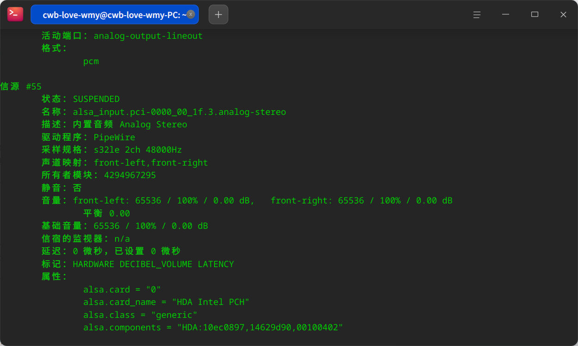
Task: Click flags HARDWARE DECIBEL_VOLUME LATENCY
Action: (154, 264)
